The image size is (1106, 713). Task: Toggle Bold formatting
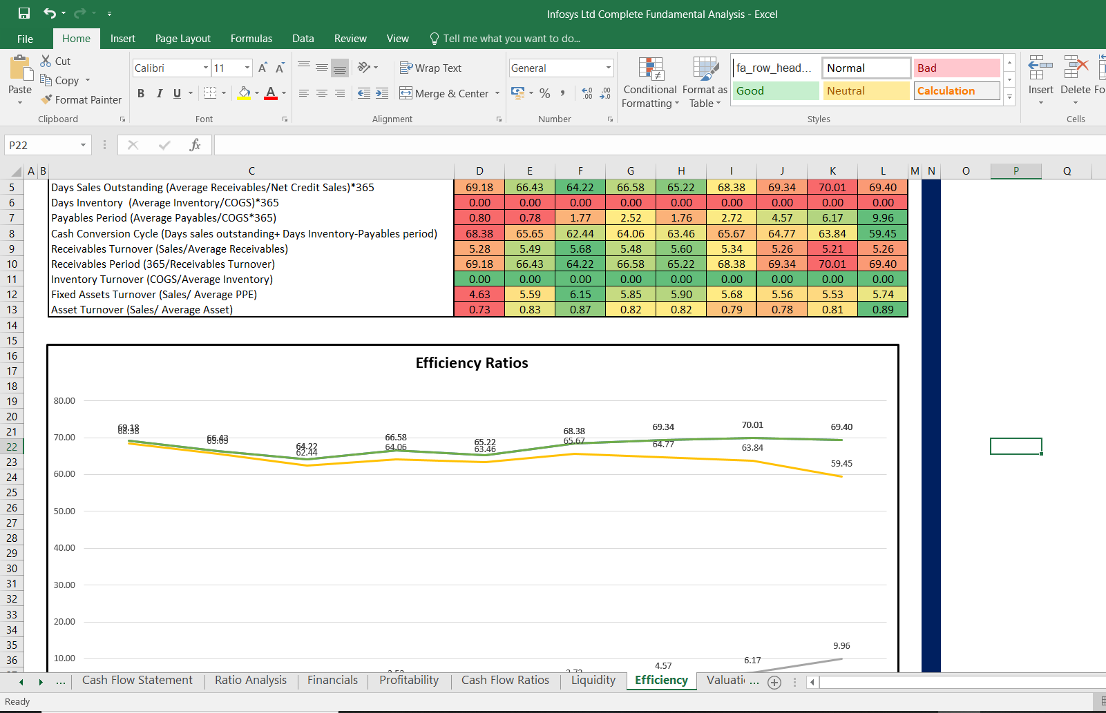(x=141, y=93)
